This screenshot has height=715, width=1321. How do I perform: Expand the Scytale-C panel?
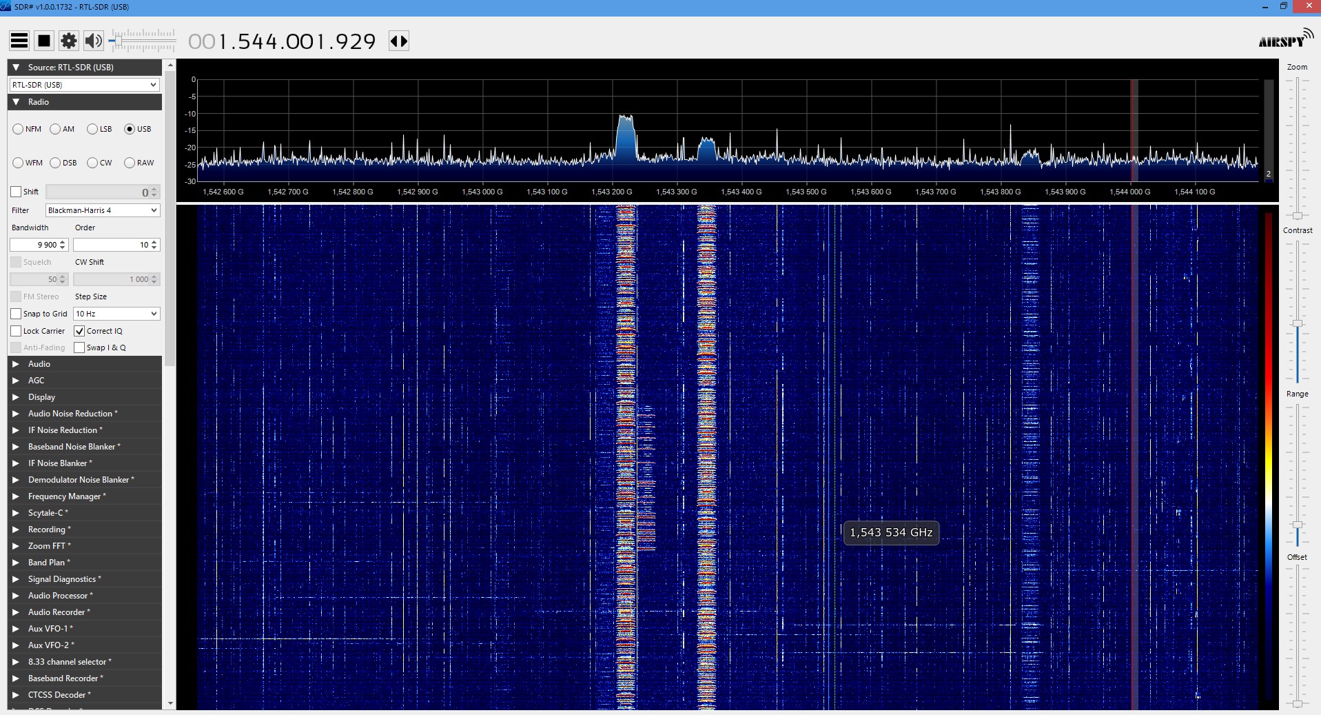pos(85,513)
